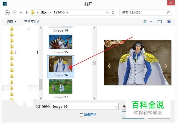
Task: Select the Image 16 thumbnail
Action: pos(60,64)
